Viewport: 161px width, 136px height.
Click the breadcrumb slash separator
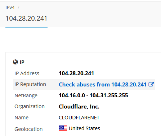pyautogui.click(x=18, y=8)
